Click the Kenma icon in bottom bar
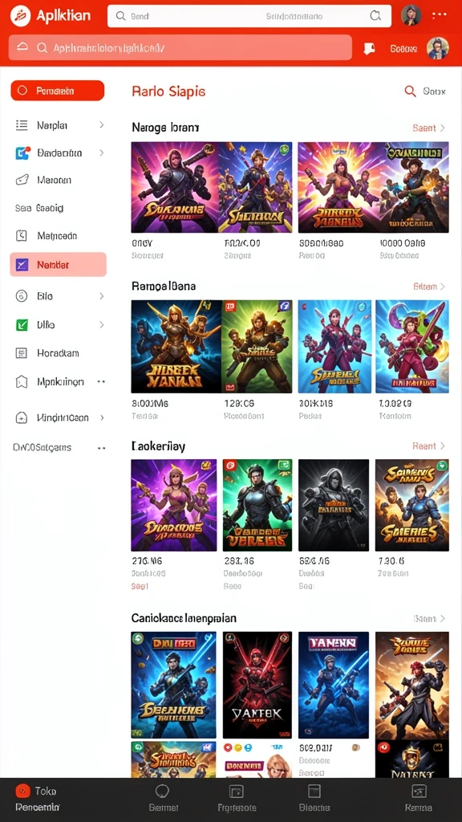 click(x=419, y=791)
